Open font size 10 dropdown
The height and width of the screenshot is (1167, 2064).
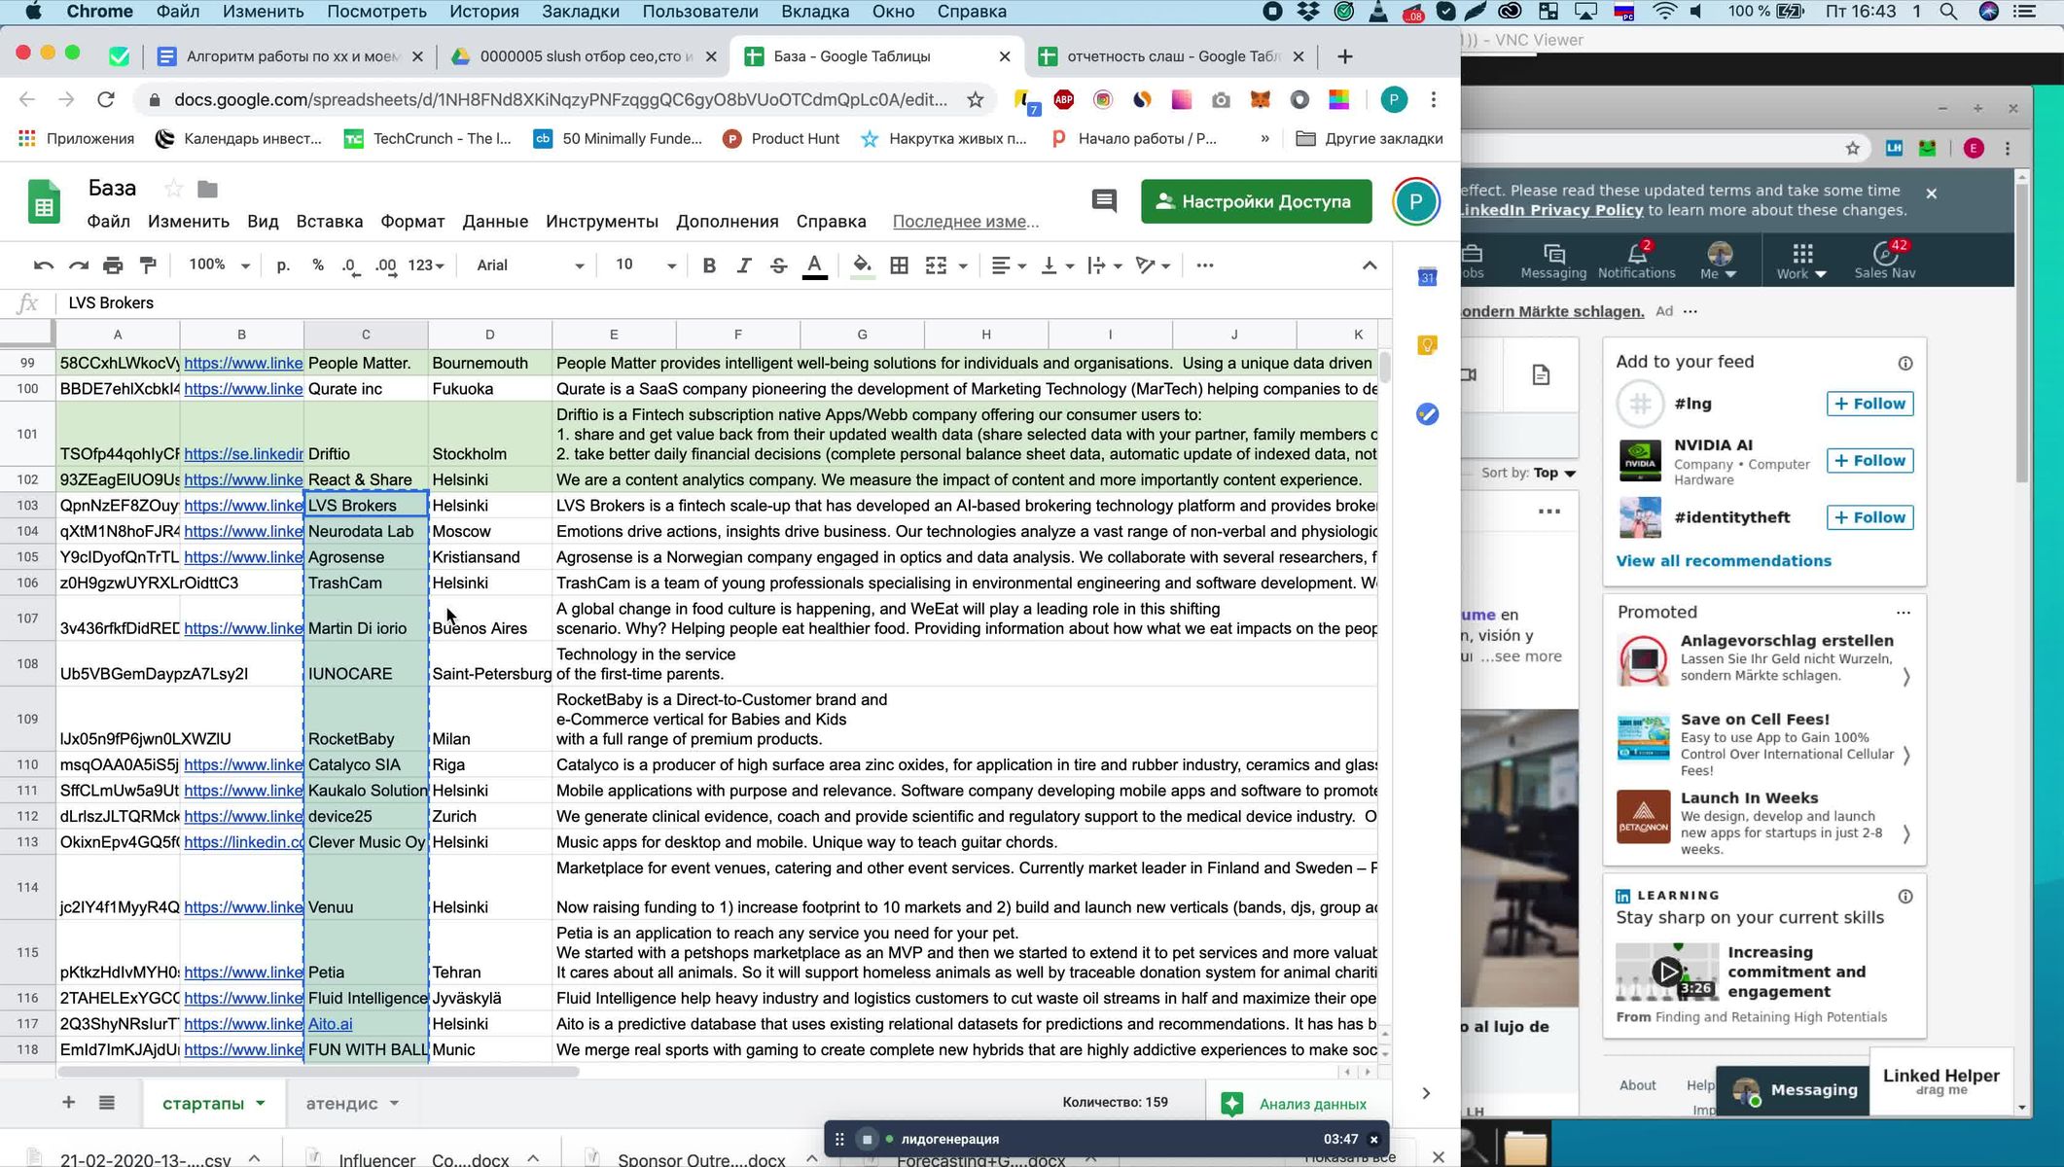(x=645, y=265)
